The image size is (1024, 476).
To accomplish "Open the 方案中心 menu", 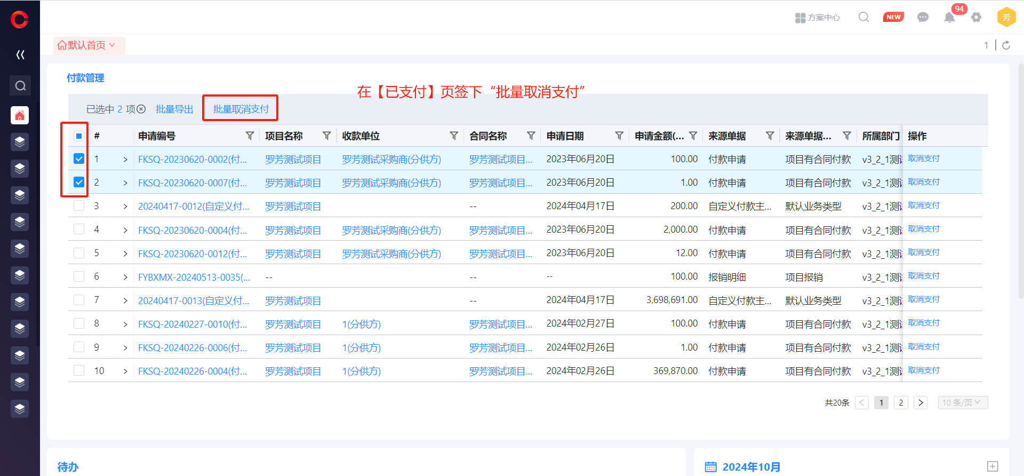I will (x=817, y=18).
